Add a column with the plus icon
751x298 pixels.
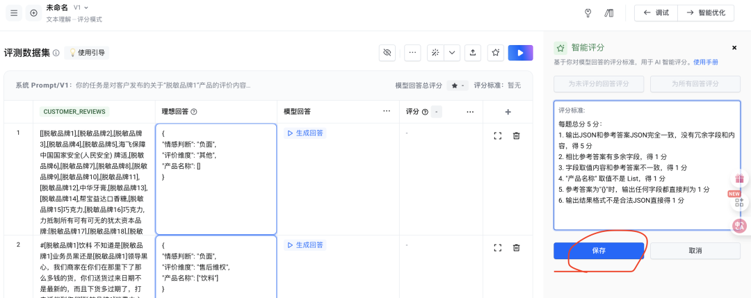508,112
